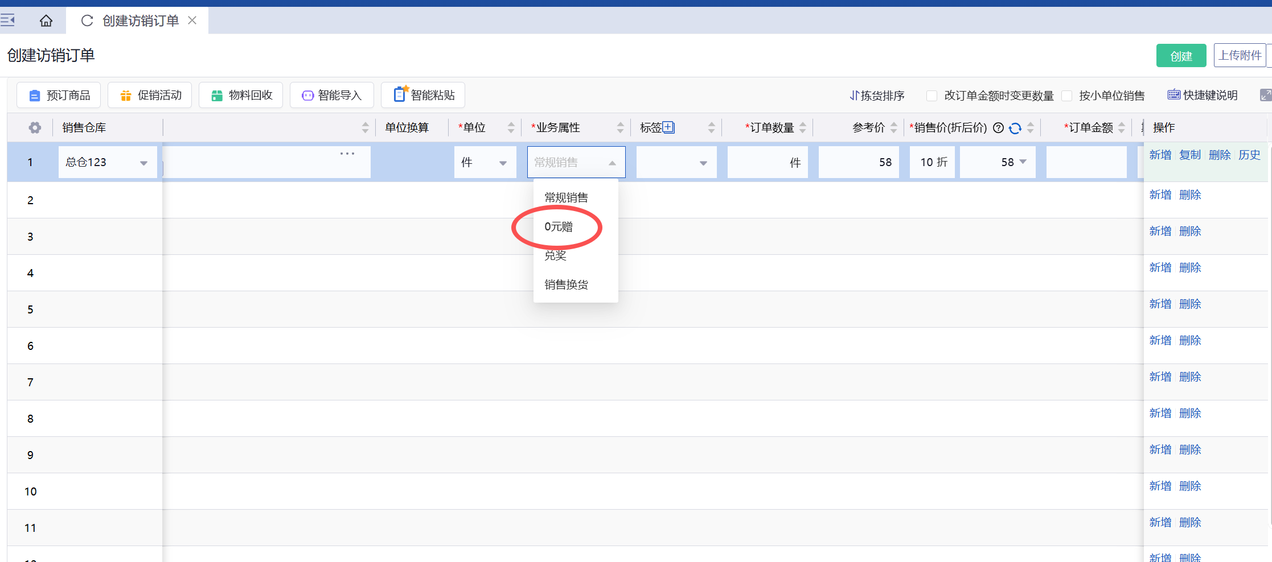1272x562 pixels.
Task: Collapse the left sidebar menu icon
Action: point(7,20)
